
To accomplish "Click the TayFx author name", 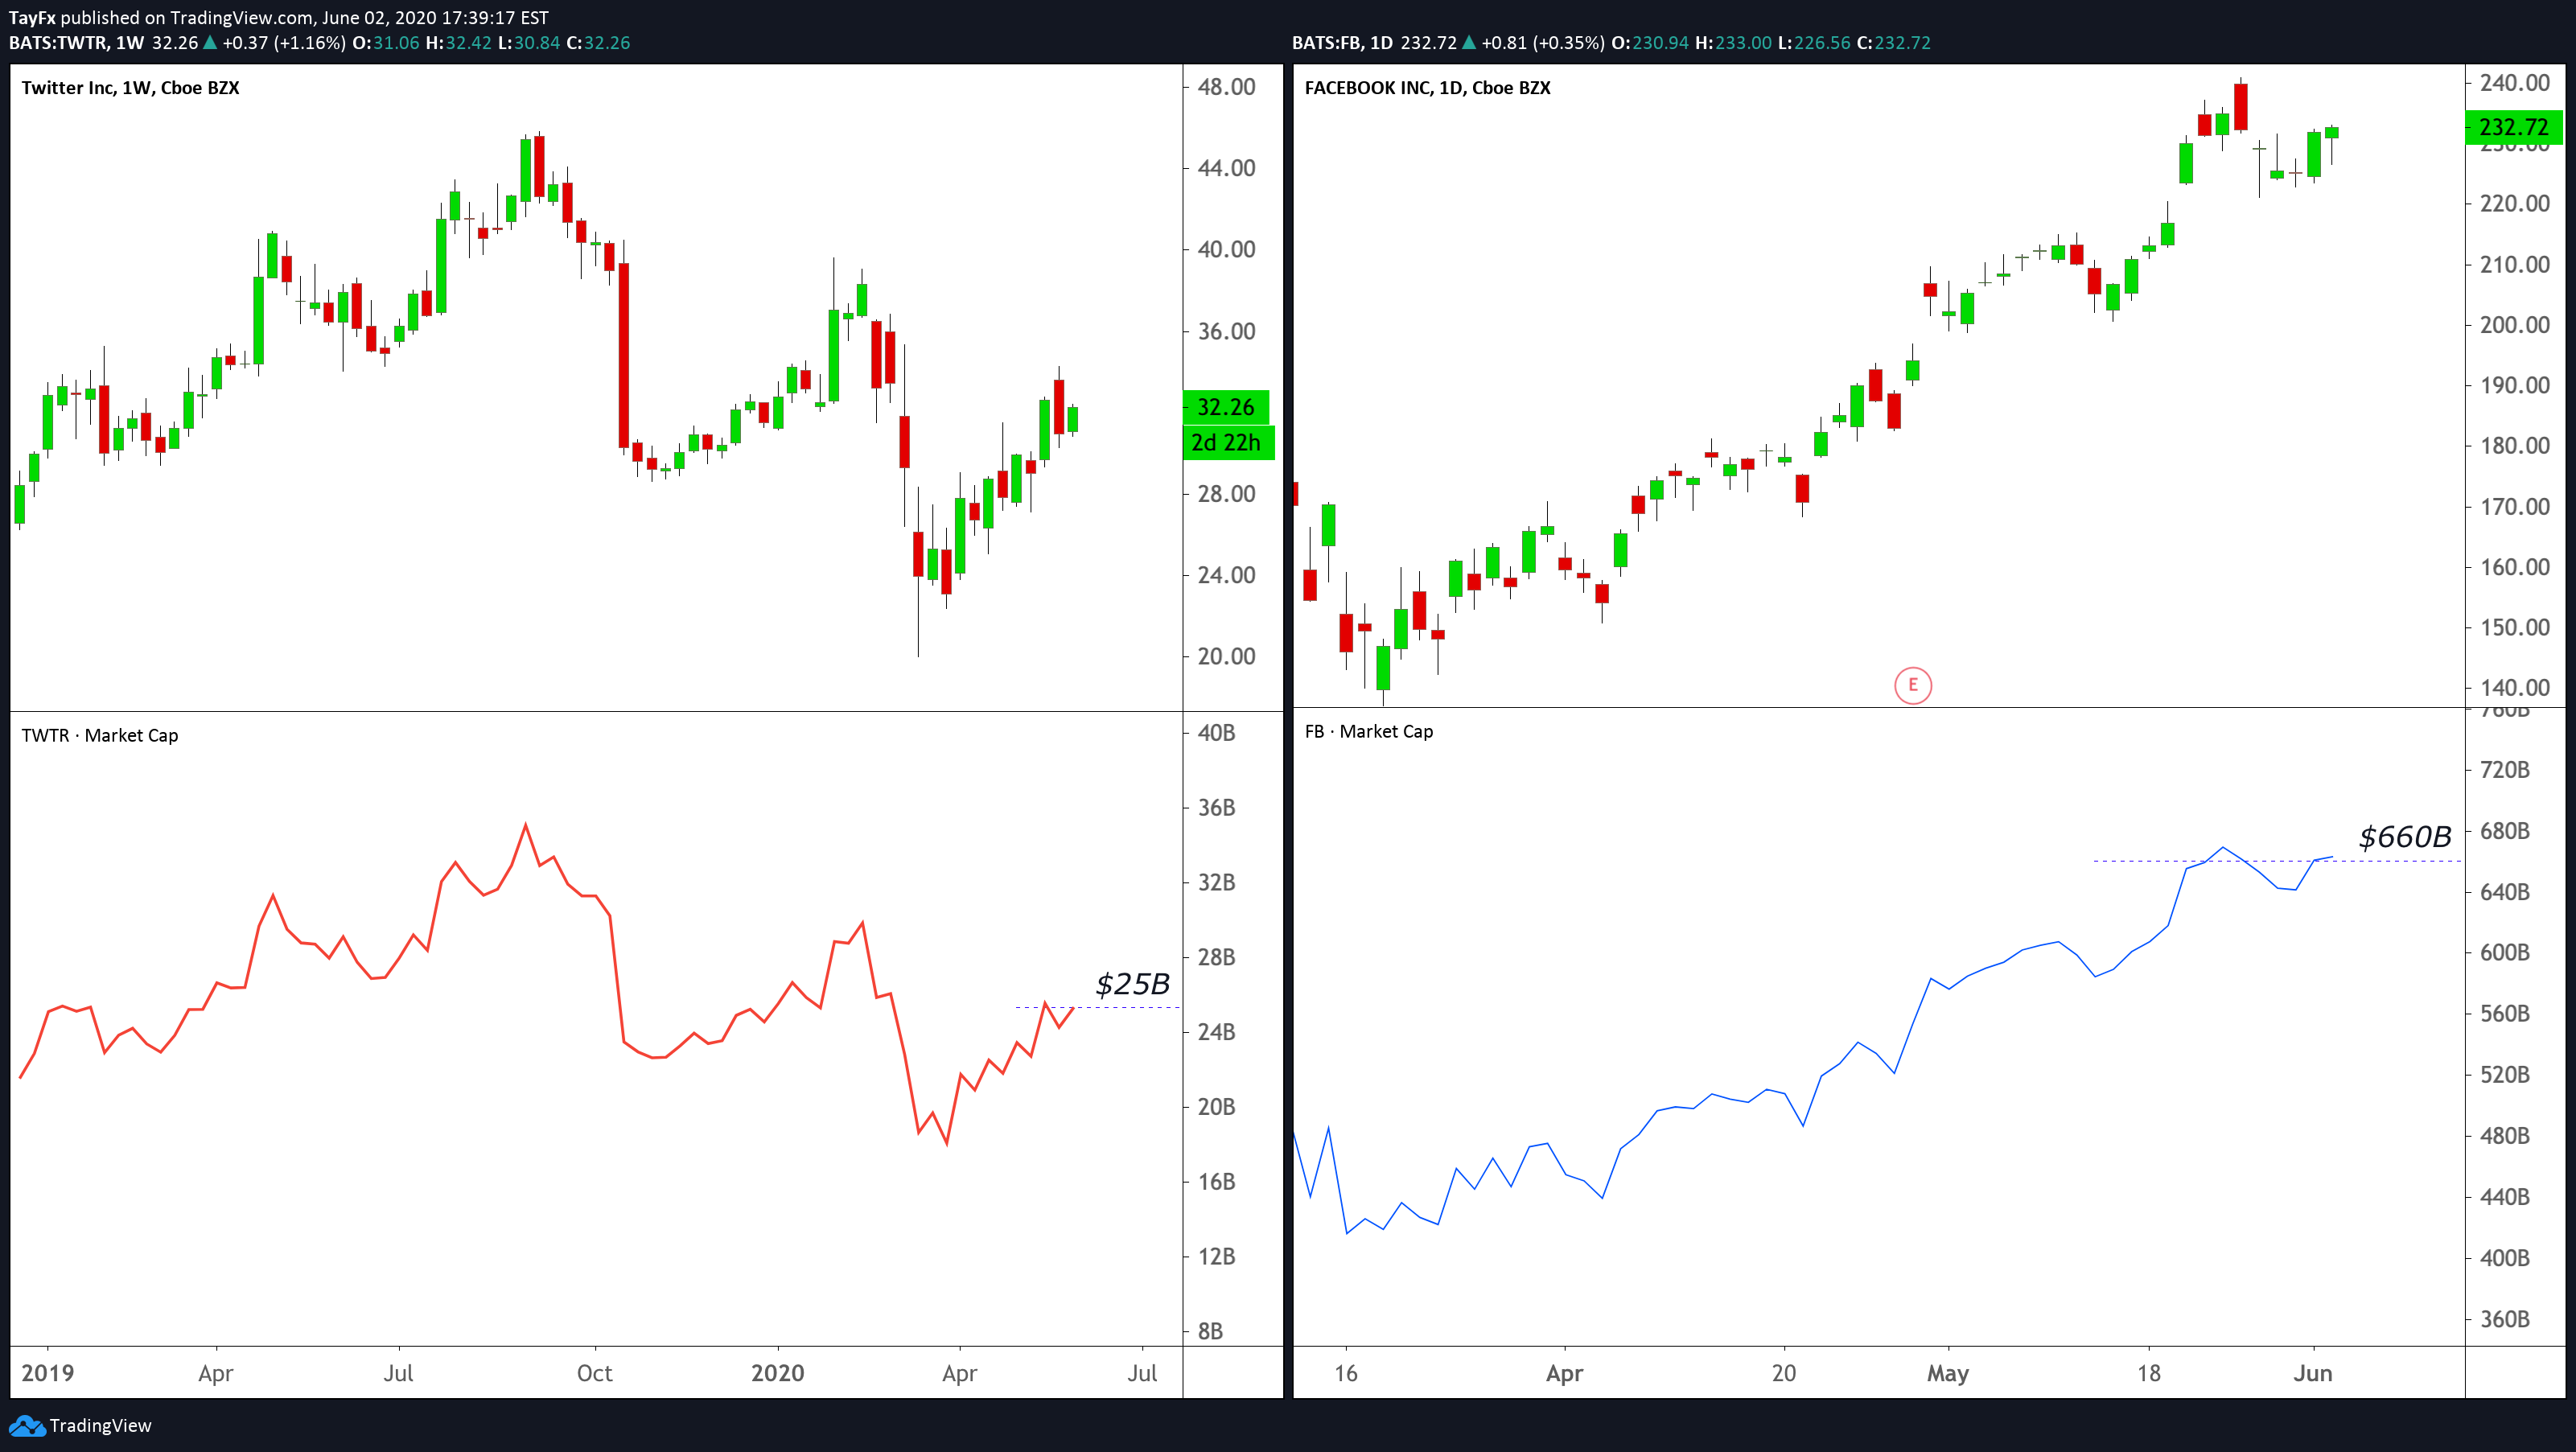I will [x=32, y=17].
